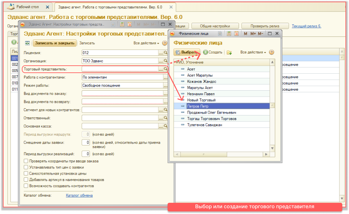Create new group folder icon in Физические лица
Screen dimensions: 349x214
click(229, 53)
